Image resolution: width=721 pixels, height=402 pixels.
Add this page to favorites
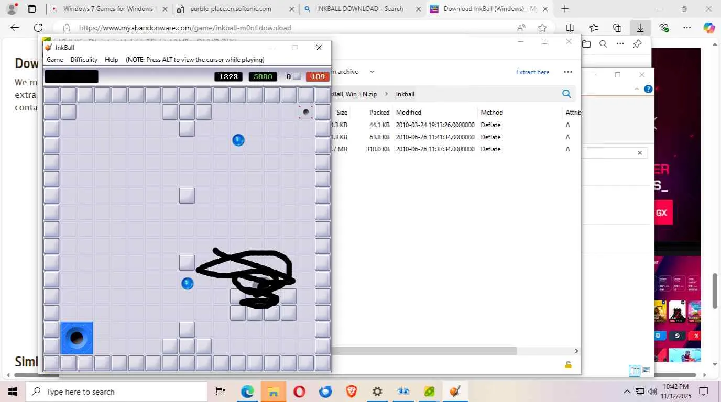pyautogui.click(x=542, y=28)
